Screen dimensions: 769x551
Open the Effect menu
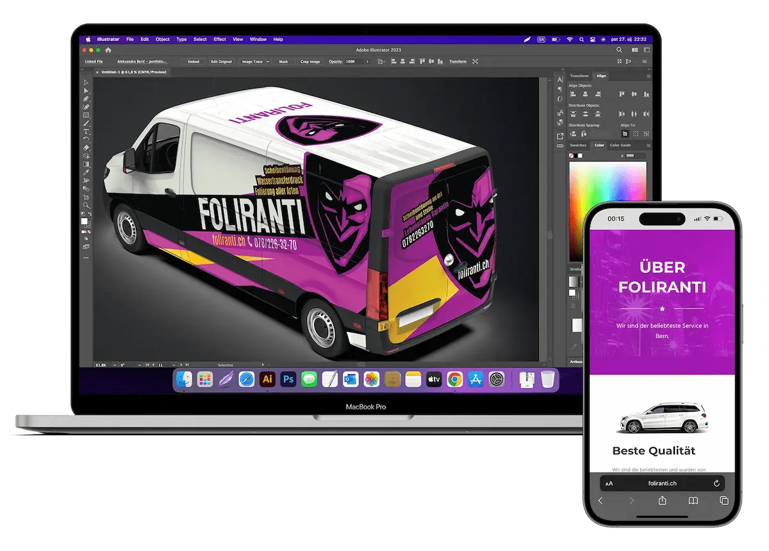[x=220, y=39]
